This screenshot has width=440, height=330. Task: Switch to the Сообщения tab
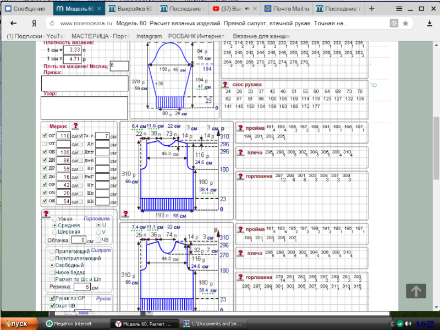coord(26,9)
